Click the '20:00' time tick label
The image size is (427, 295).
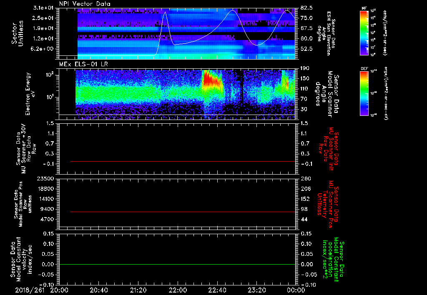pyautogui.click(x=59, y=290)
